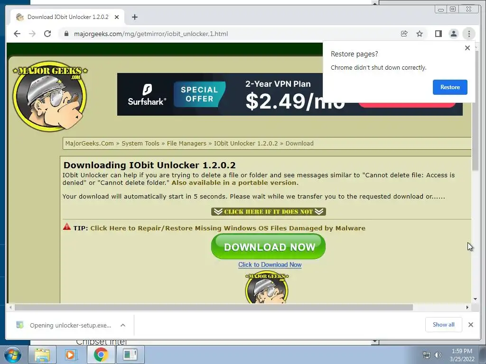Switch to the fourth taskbar application window
The image size is (486, 364).
(130, 355)
